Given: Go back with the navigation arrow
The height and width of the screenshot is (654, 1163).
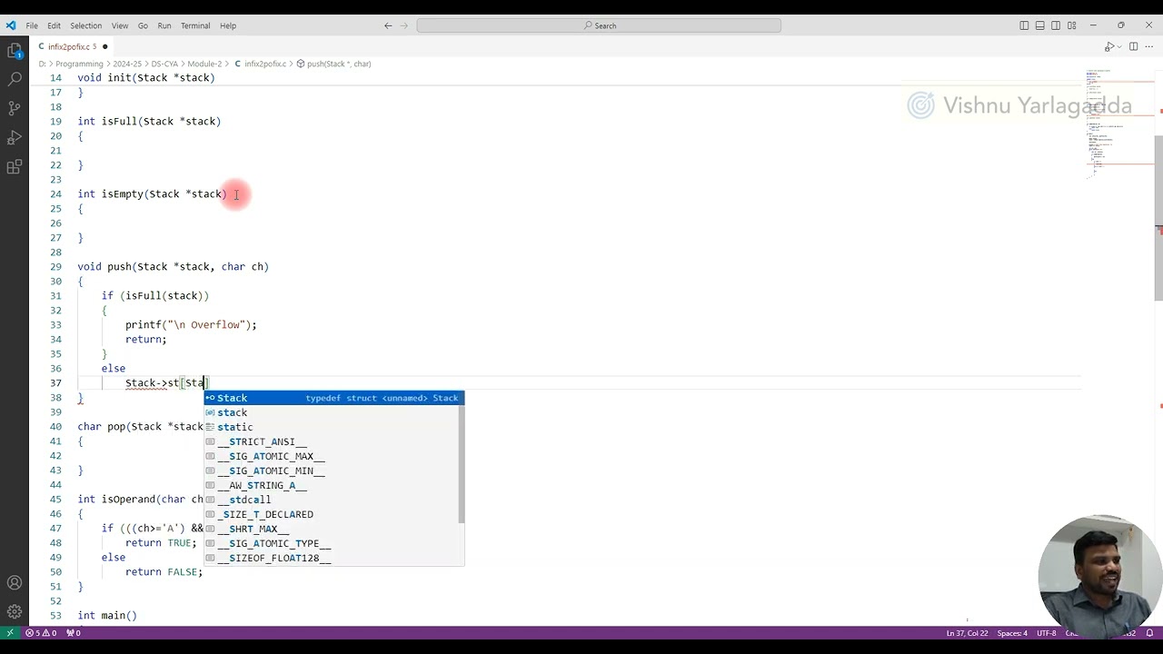Looking at the screenshot, I should (388, 25).
